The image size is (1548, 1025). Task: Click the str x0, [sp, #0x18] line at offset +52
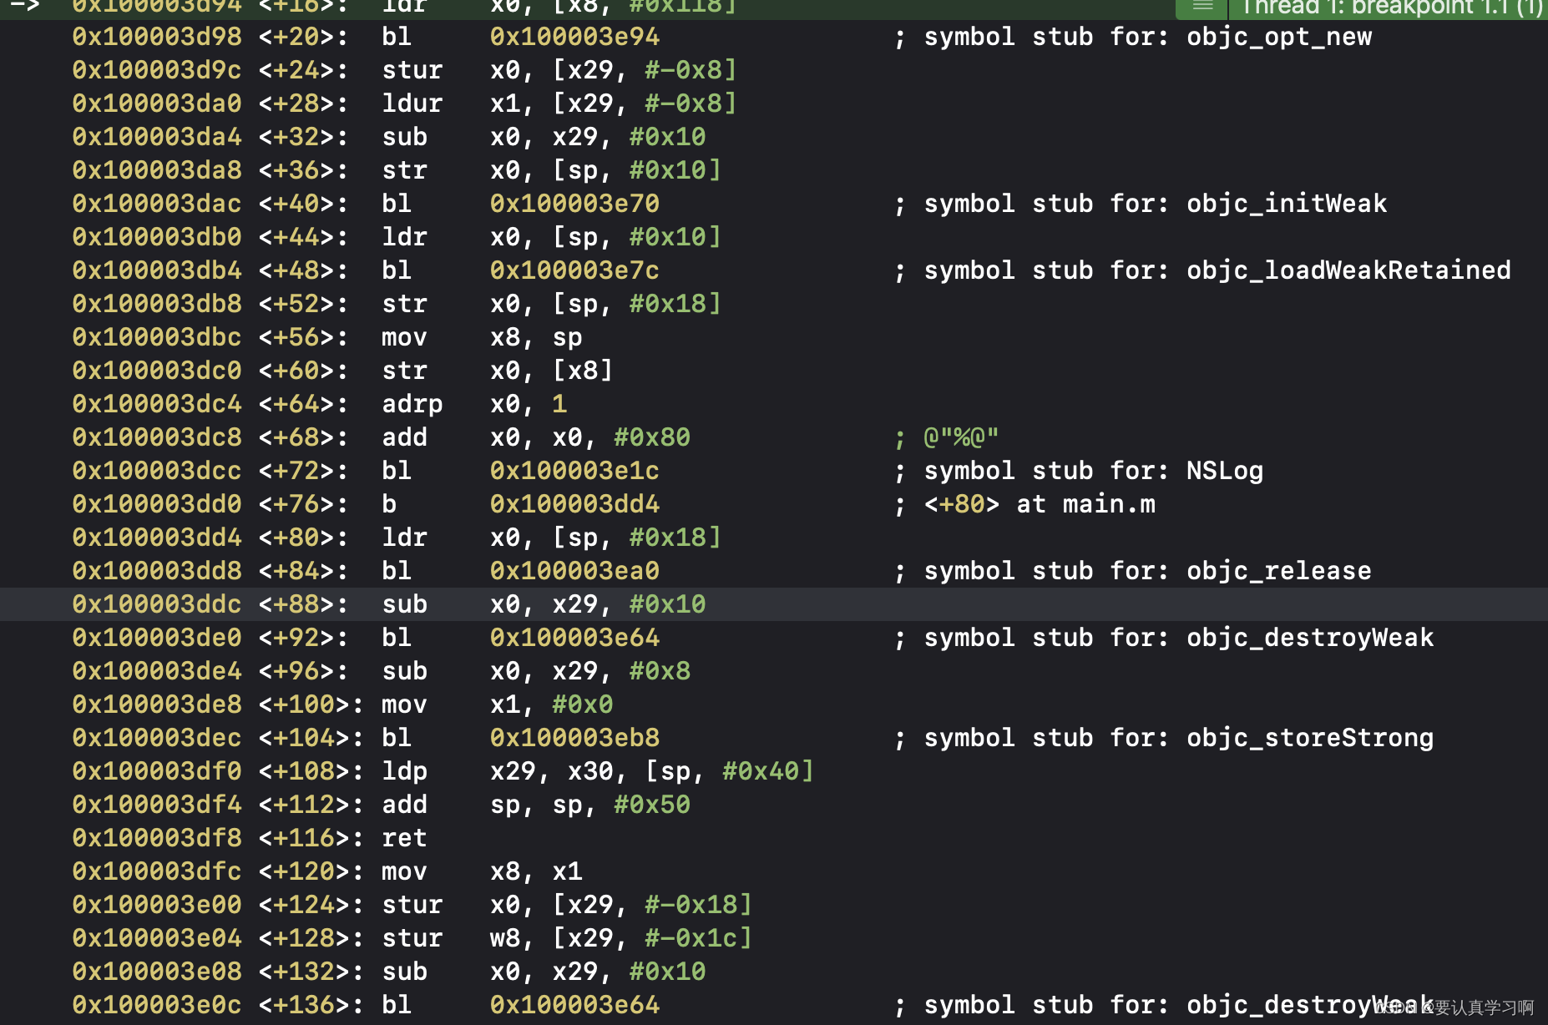point(397,304)
